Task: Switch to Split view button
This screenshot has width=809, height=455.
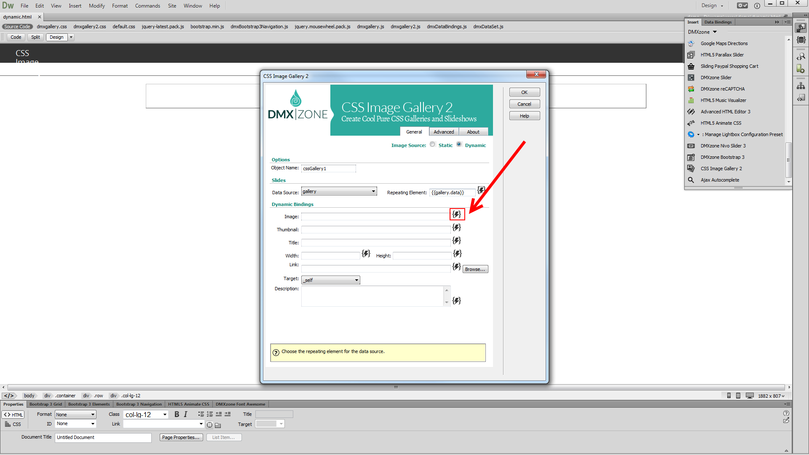Action: (x=35, y=37)
